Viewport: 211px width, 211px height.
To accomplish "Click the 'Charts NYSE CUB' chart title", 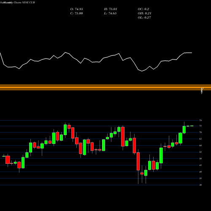I will [24, 3].
